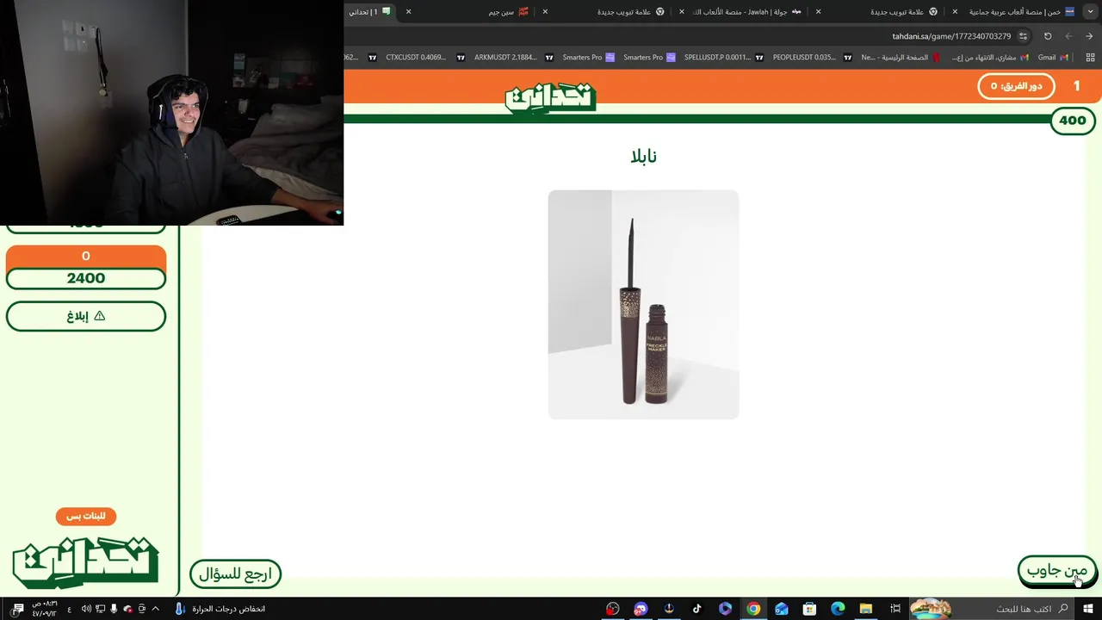The image size is (1102, 620).
Task: Click the OneDrive cloud tray icon
Action: tap(127, 609)
